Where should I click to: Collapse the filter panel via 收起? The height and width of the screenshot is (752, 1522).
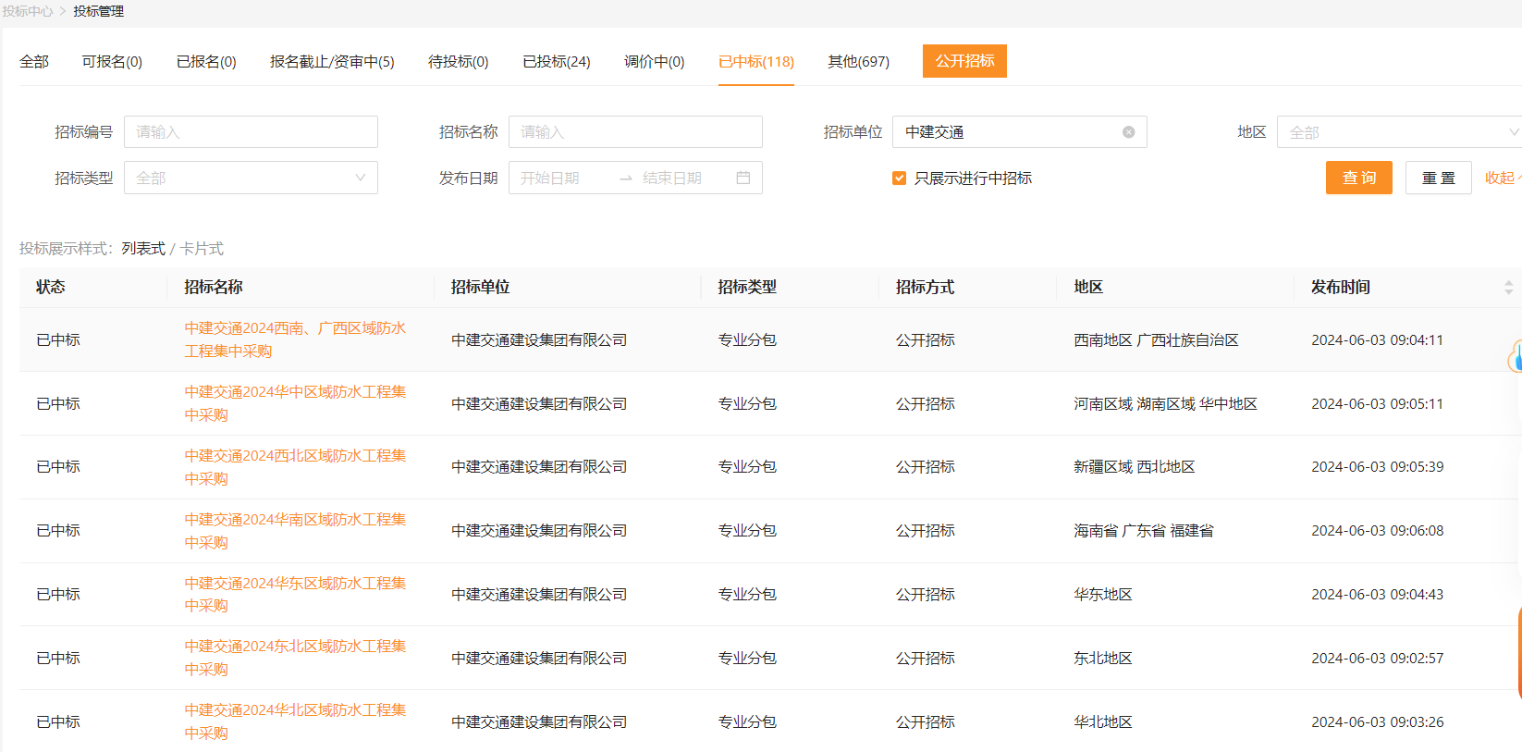point(1503,178)
